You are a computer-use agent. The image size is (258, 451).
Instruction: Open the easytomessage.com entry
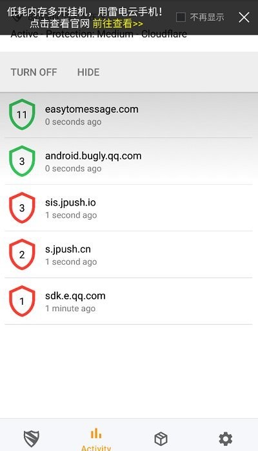129,115
